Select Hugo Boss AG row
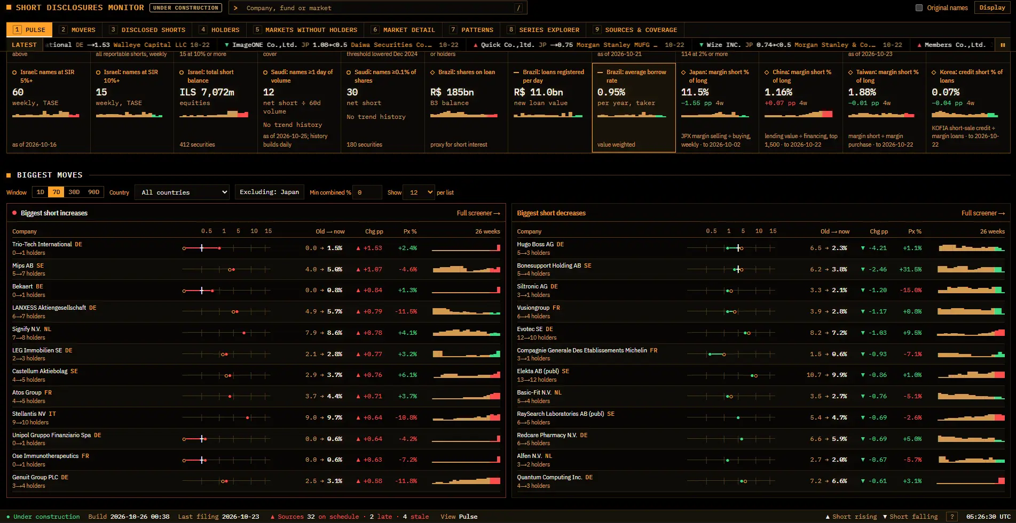1016x523 pixels. [761, 248]
